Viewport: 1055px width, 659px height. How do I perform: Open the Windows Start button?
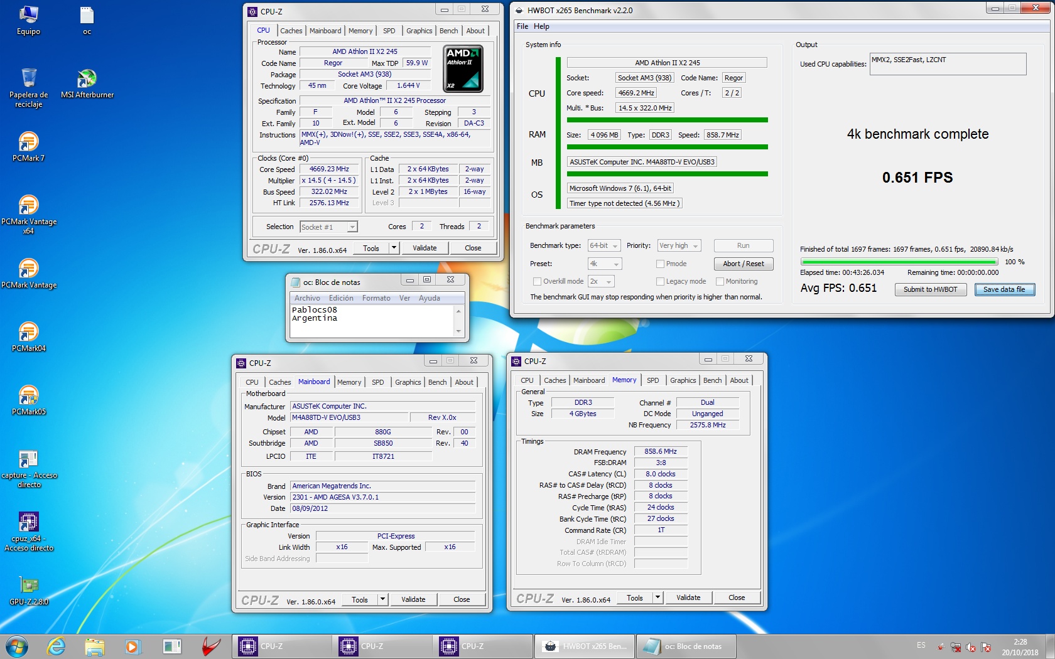click(x=17, y=646)
